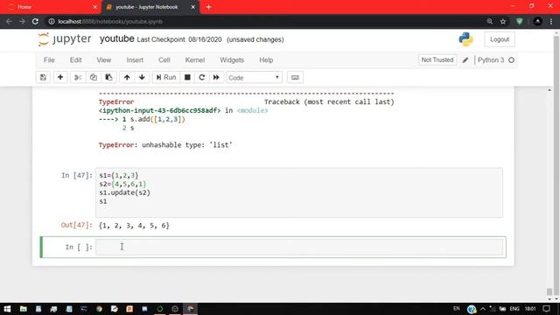The width and height of the screenshot is (560, 315).
Task: Open the Windows notification center
Action: pos(546,309)
